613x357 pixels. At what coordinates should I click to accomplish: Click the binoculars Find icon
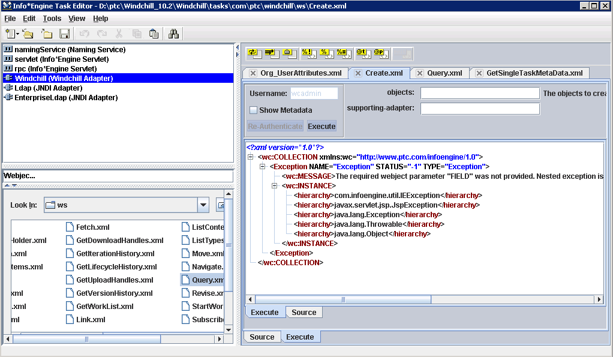pyautogui.click(x=173, y=34)
